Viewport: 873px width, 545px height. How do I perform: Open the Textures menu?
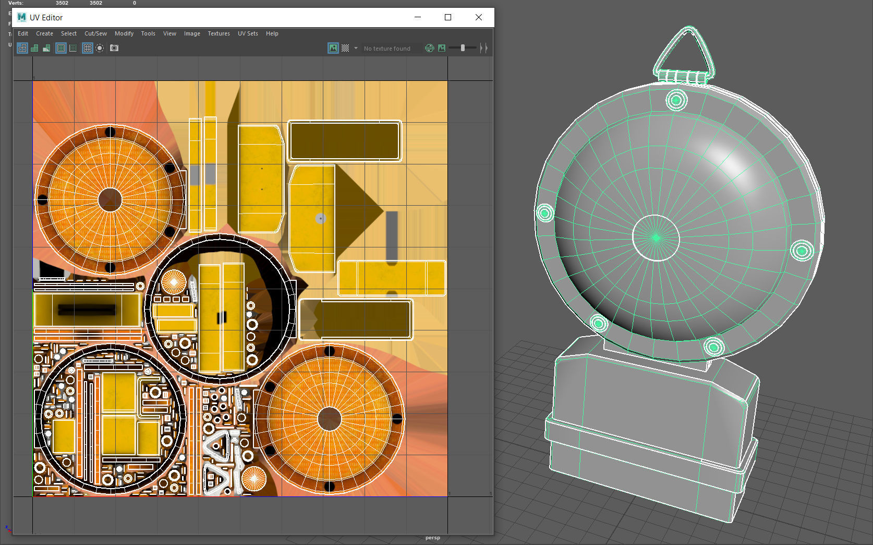tap(219, 33)
